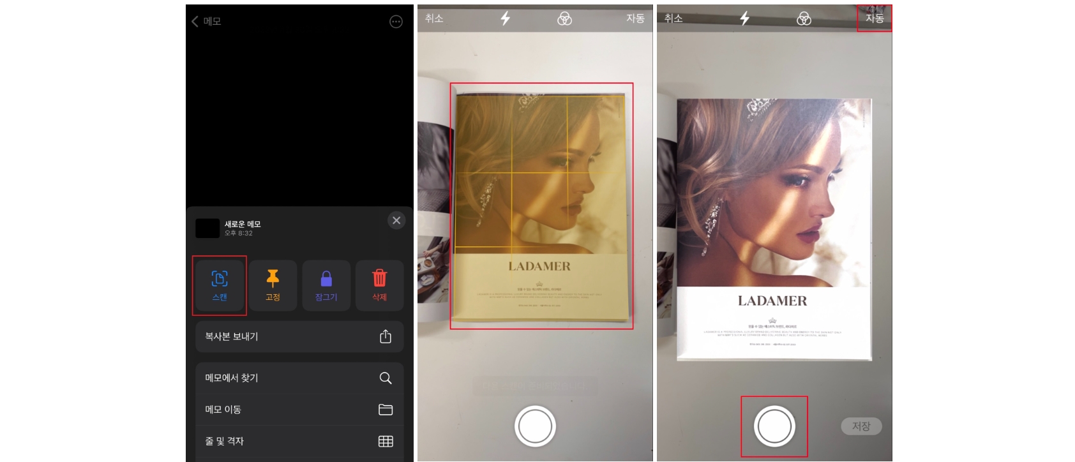
Task: Select 메모 이동 menu row
Action: click(299, 410)
